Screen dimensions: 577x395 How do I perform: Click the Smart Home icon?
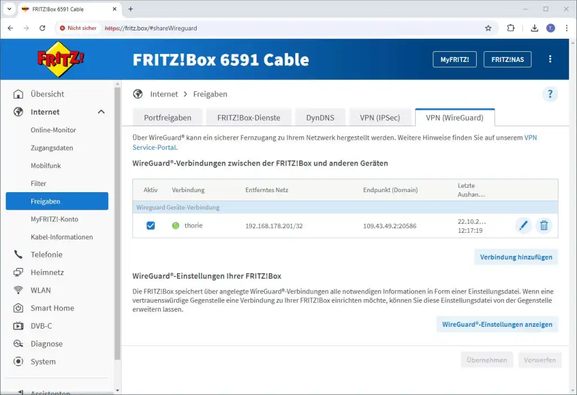click(18, 308)
